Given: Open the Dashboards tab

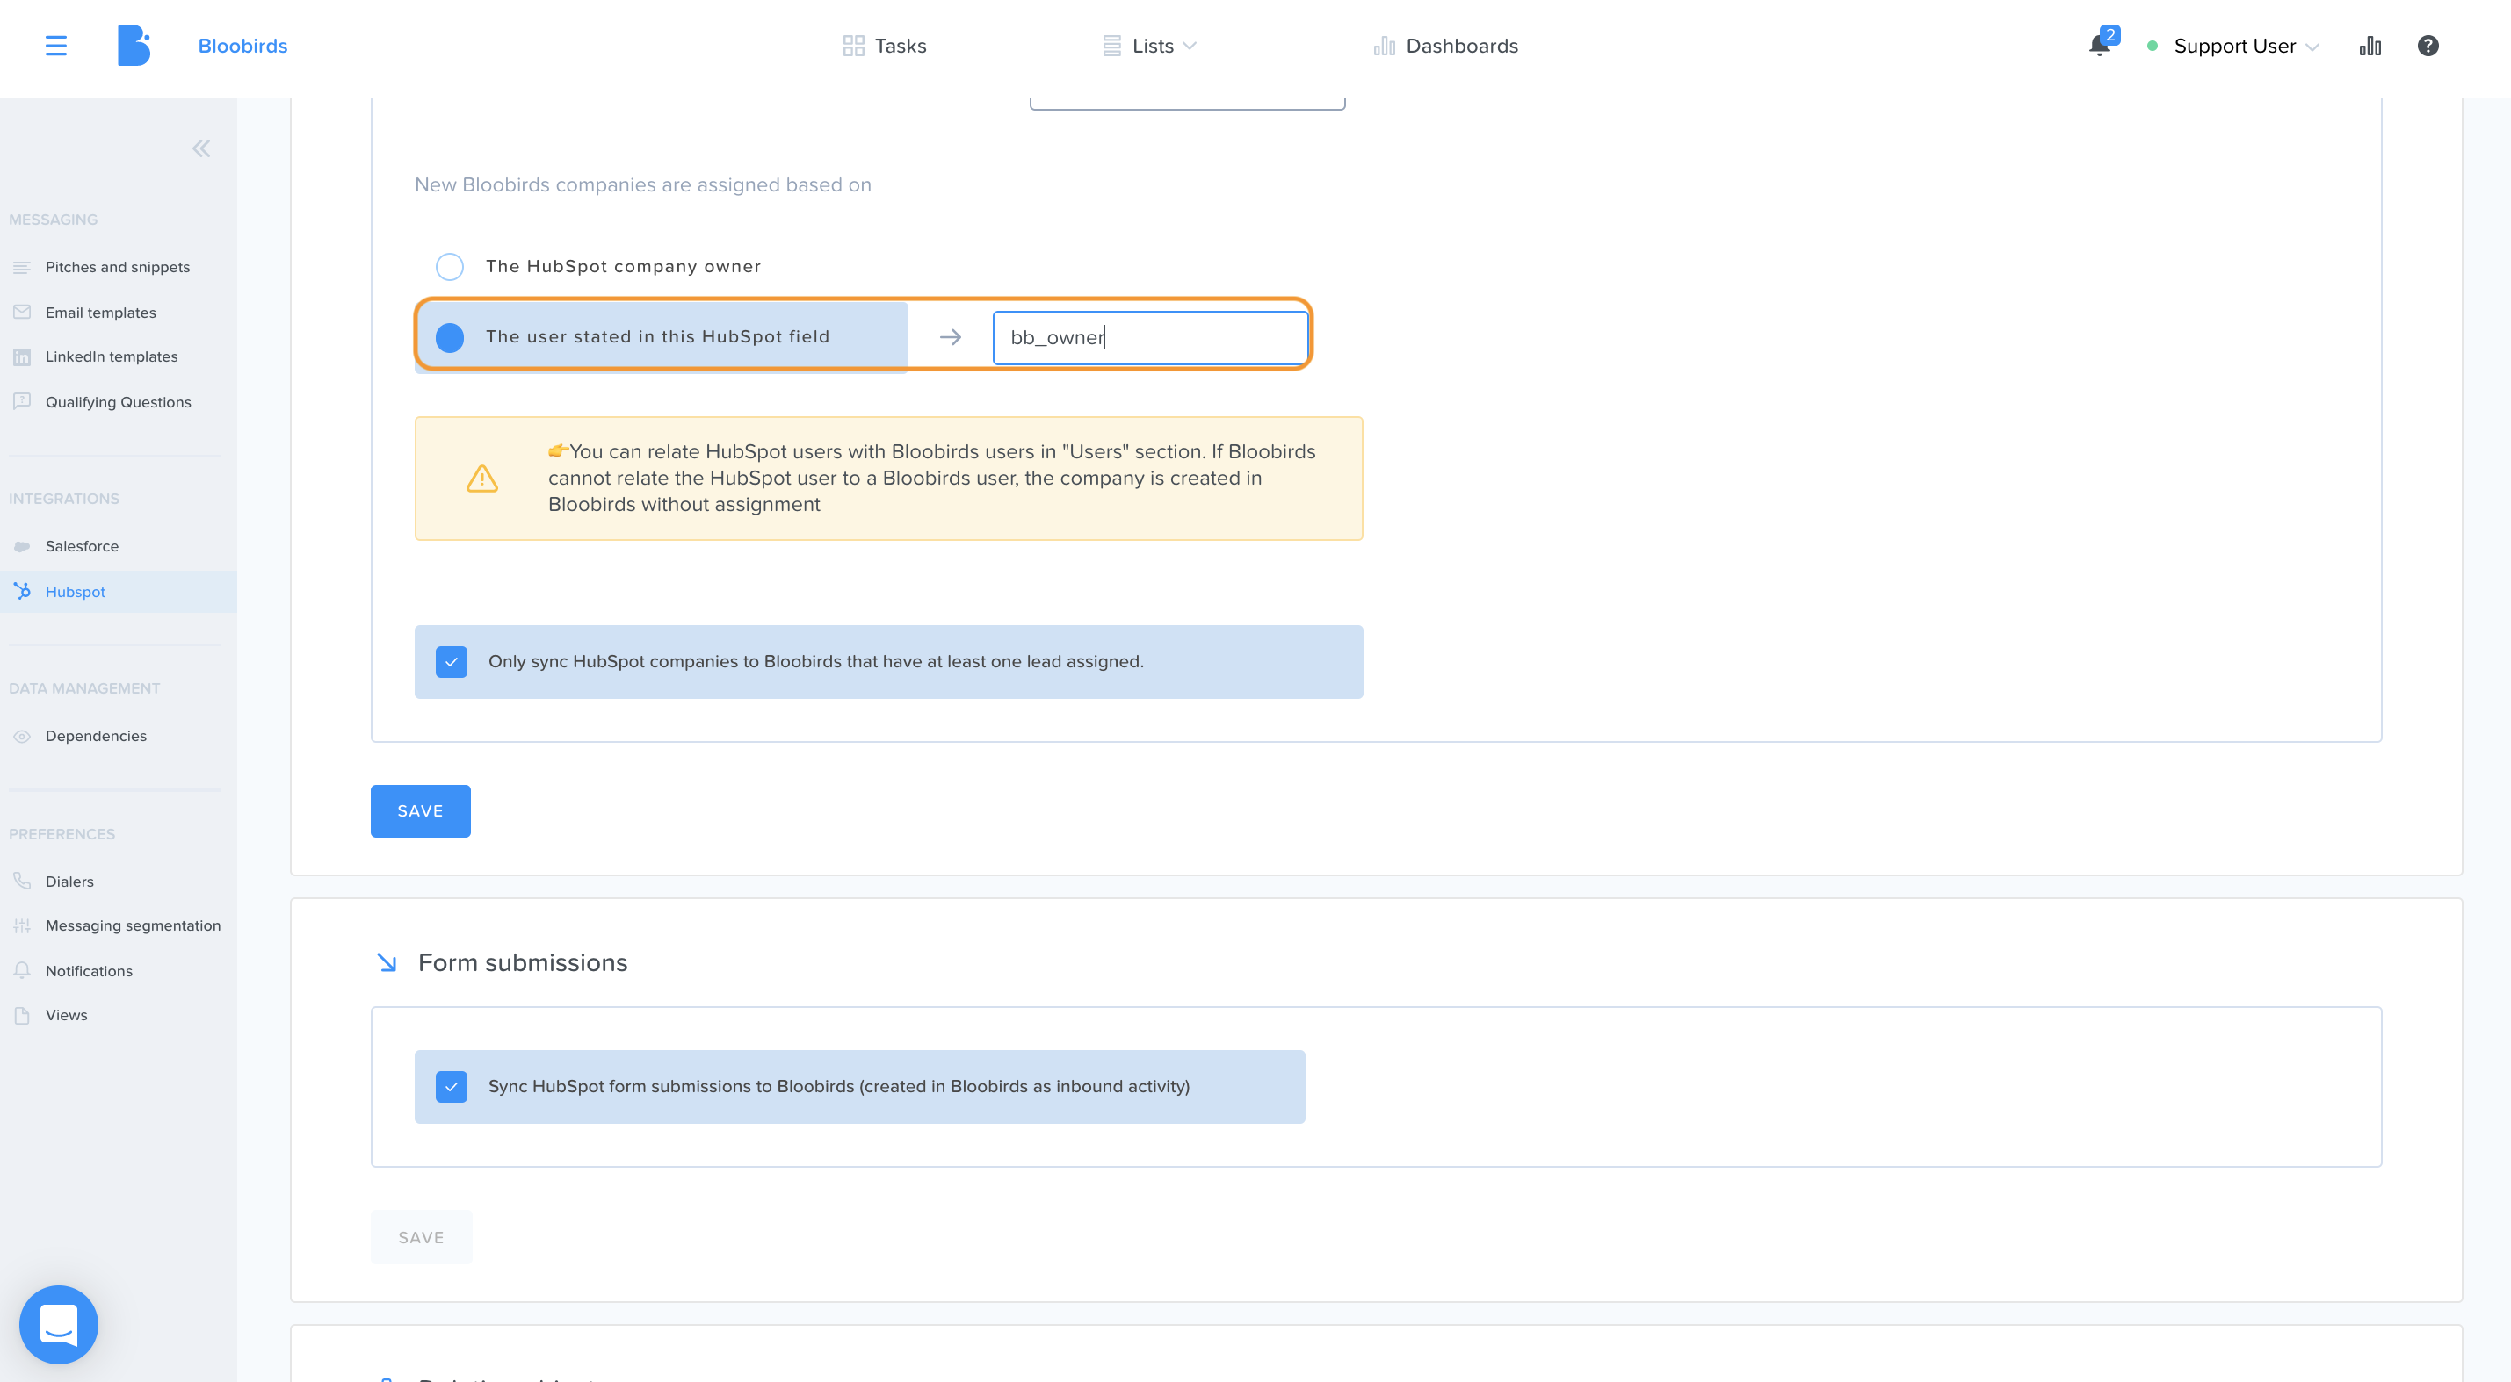Looking at the screenshot, I should (1445, 46).
